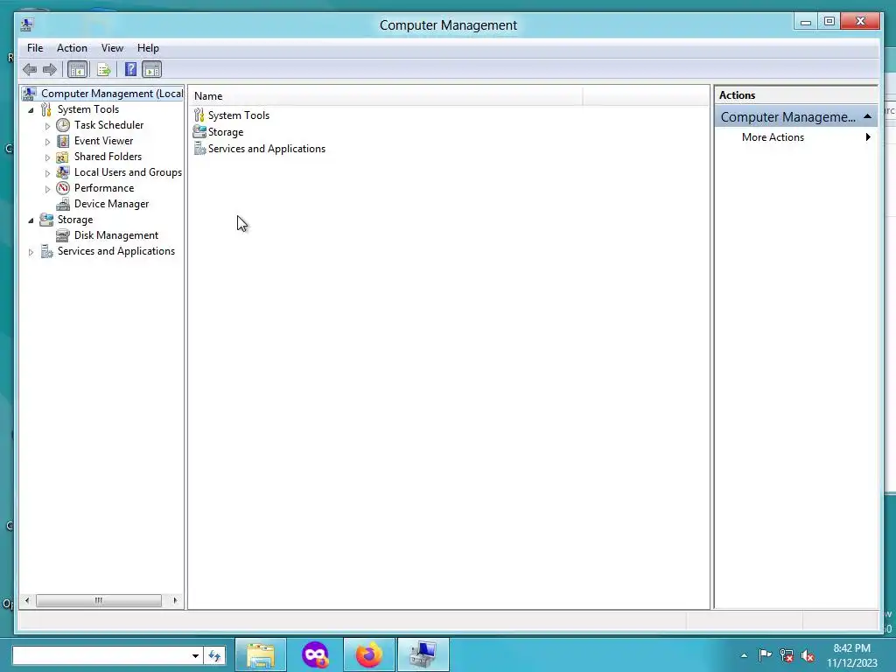Expand the Shared Folders node
The height and width of the screenshot is (672, 896).
47,157
